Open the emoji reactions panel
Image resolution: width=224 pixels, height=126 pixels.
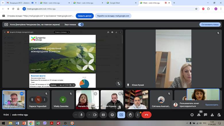pos(112,115)
